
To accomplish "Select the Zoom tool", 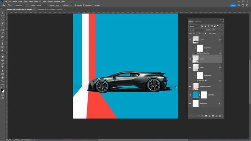I will [x=2, y=81].
